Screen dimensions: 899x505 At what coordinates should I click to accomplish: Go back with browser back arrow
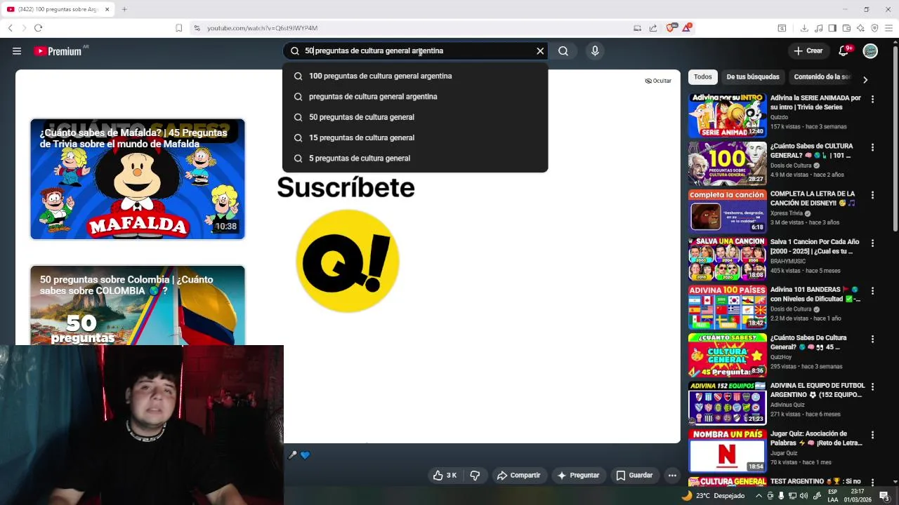[10, 28]
